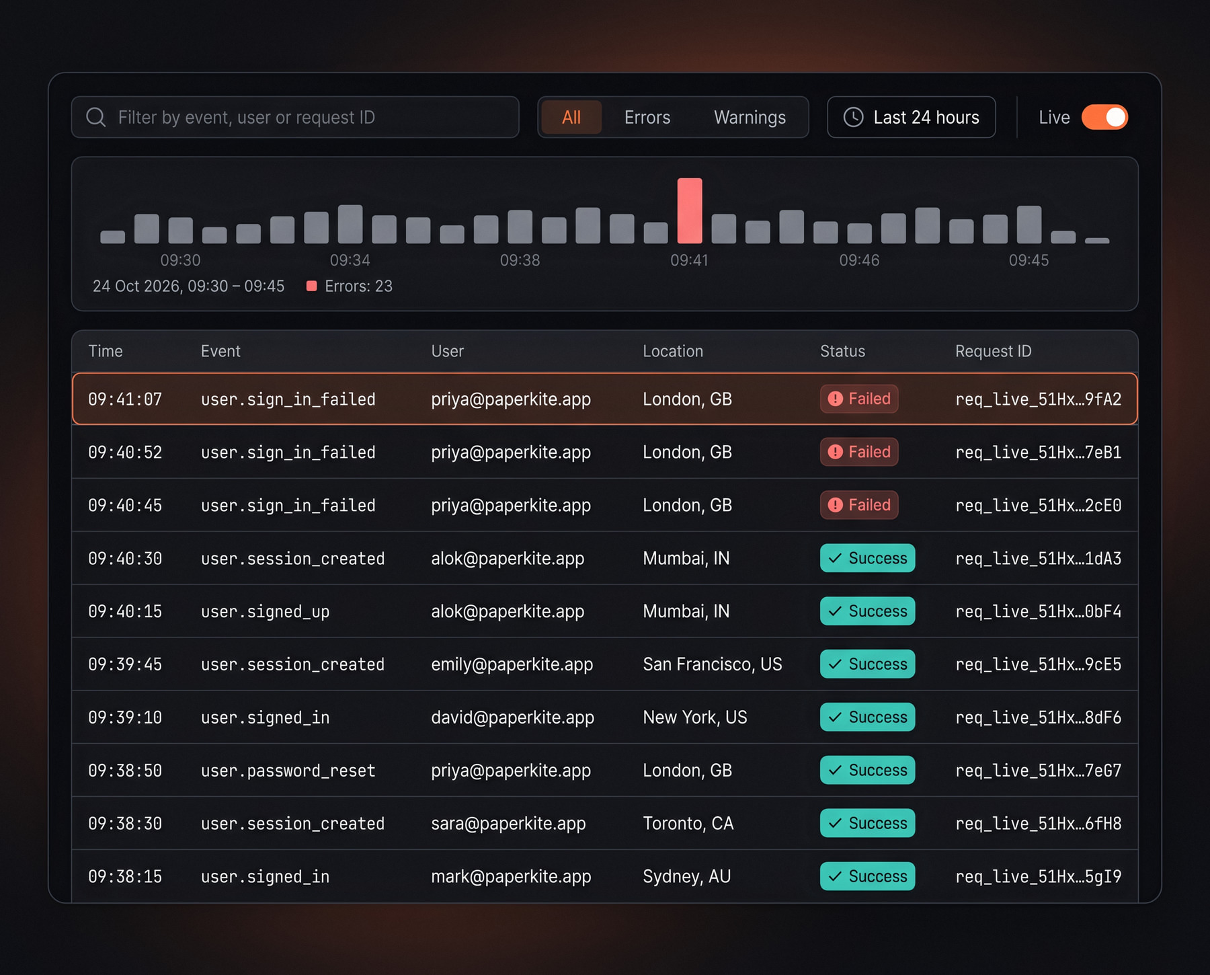Viewport: 1210px width, 975px height.
Task: Sort by the Request ID column header
Action: pyautogui.click(x=993, y=351)
